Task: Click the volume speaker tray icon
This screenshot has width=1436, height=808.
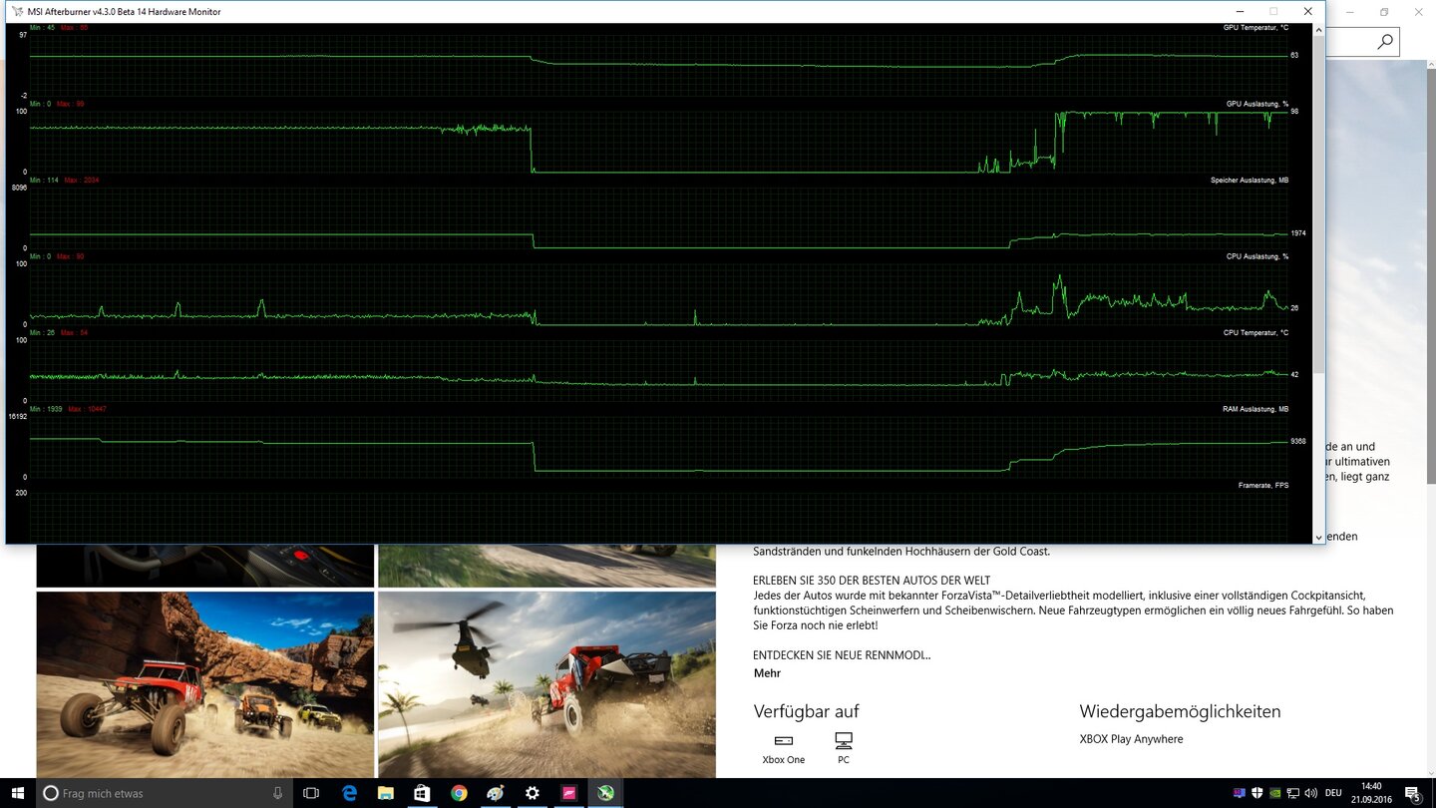Action: (x=1310, y=793)
